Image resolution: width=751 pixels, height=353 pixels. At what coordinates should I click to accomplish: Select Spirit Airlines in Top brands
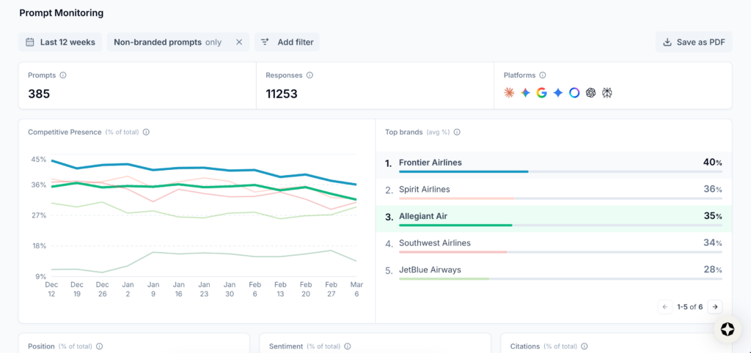pyautogui.click(x=554, y=192)
